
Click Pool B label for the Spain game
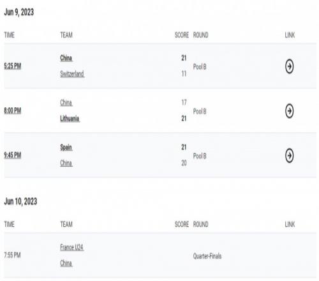200,156
